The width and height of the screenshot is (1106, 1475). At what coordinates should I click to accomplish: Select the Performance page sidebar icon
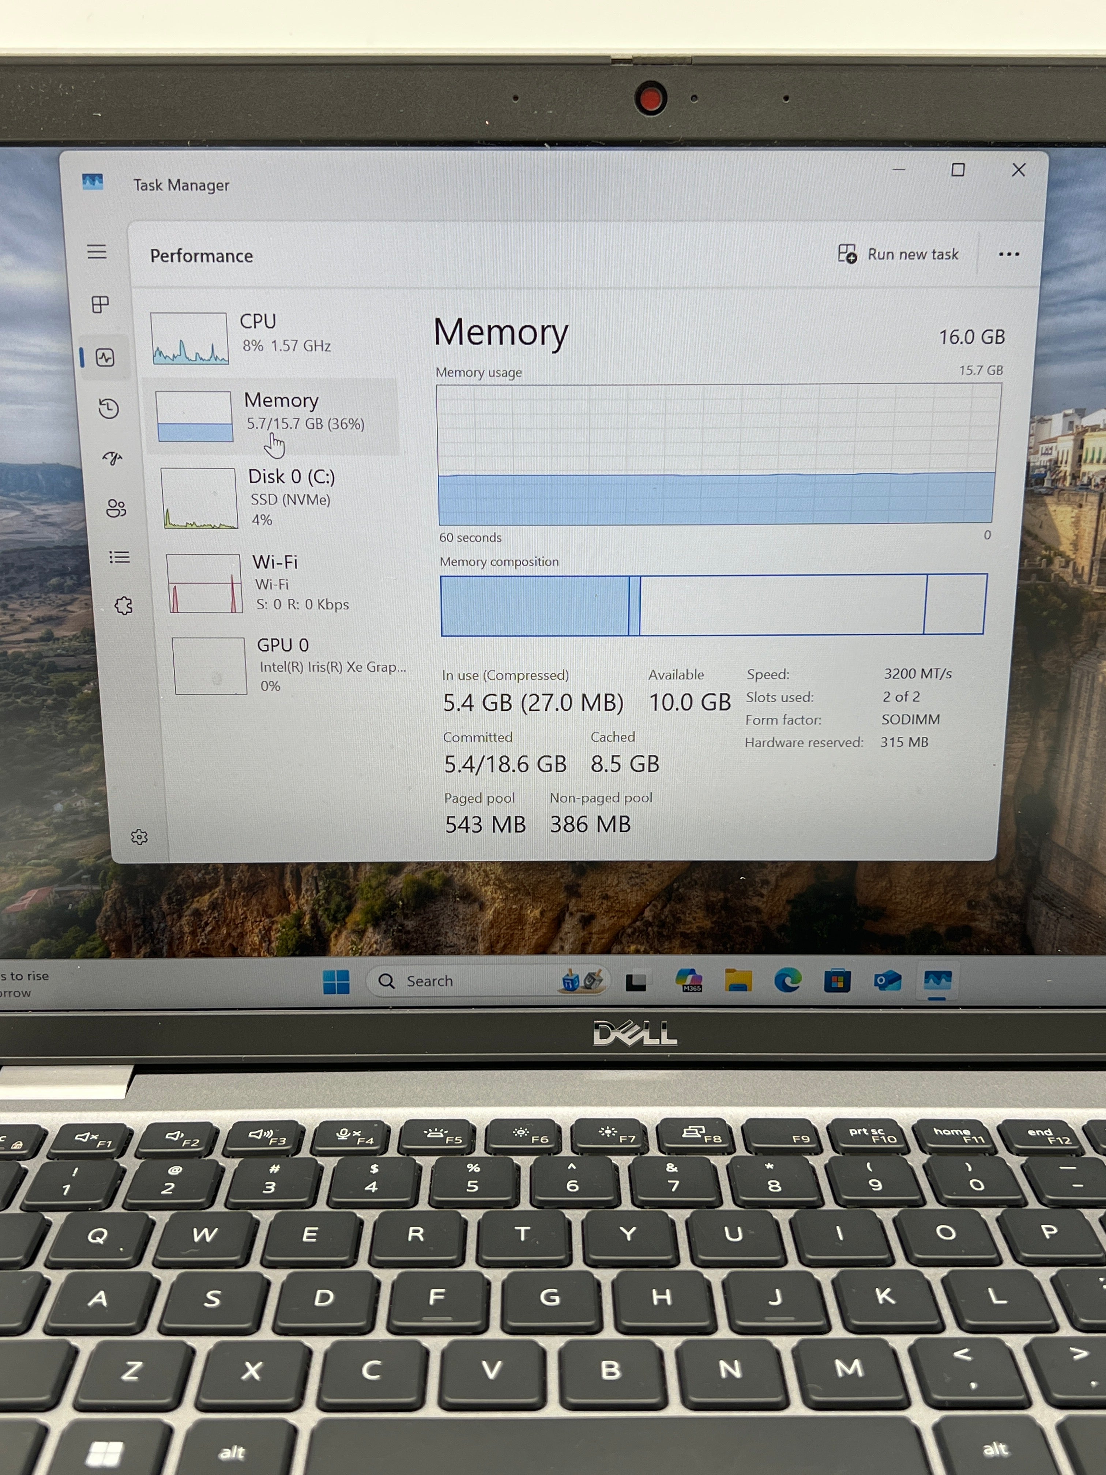[105, 357]
